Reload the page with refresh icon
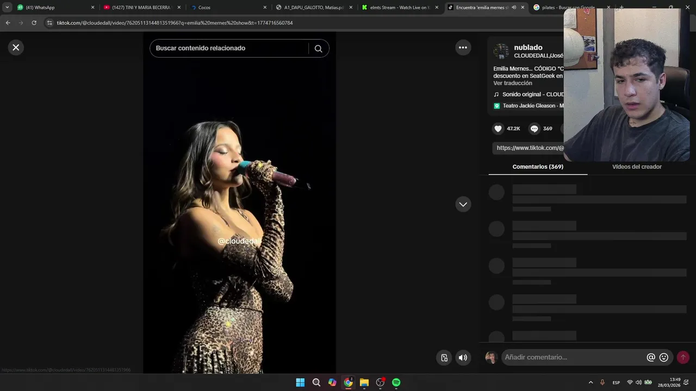 click(34, 23)
